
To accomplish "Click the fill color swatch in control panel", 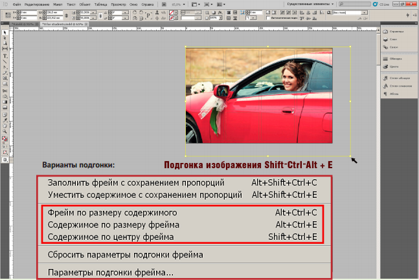I will point(171,12).
